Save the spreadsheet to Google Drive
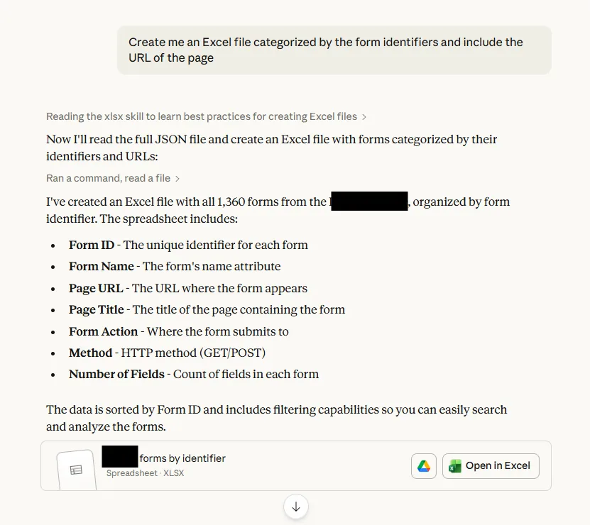 [x=424, y=466]
